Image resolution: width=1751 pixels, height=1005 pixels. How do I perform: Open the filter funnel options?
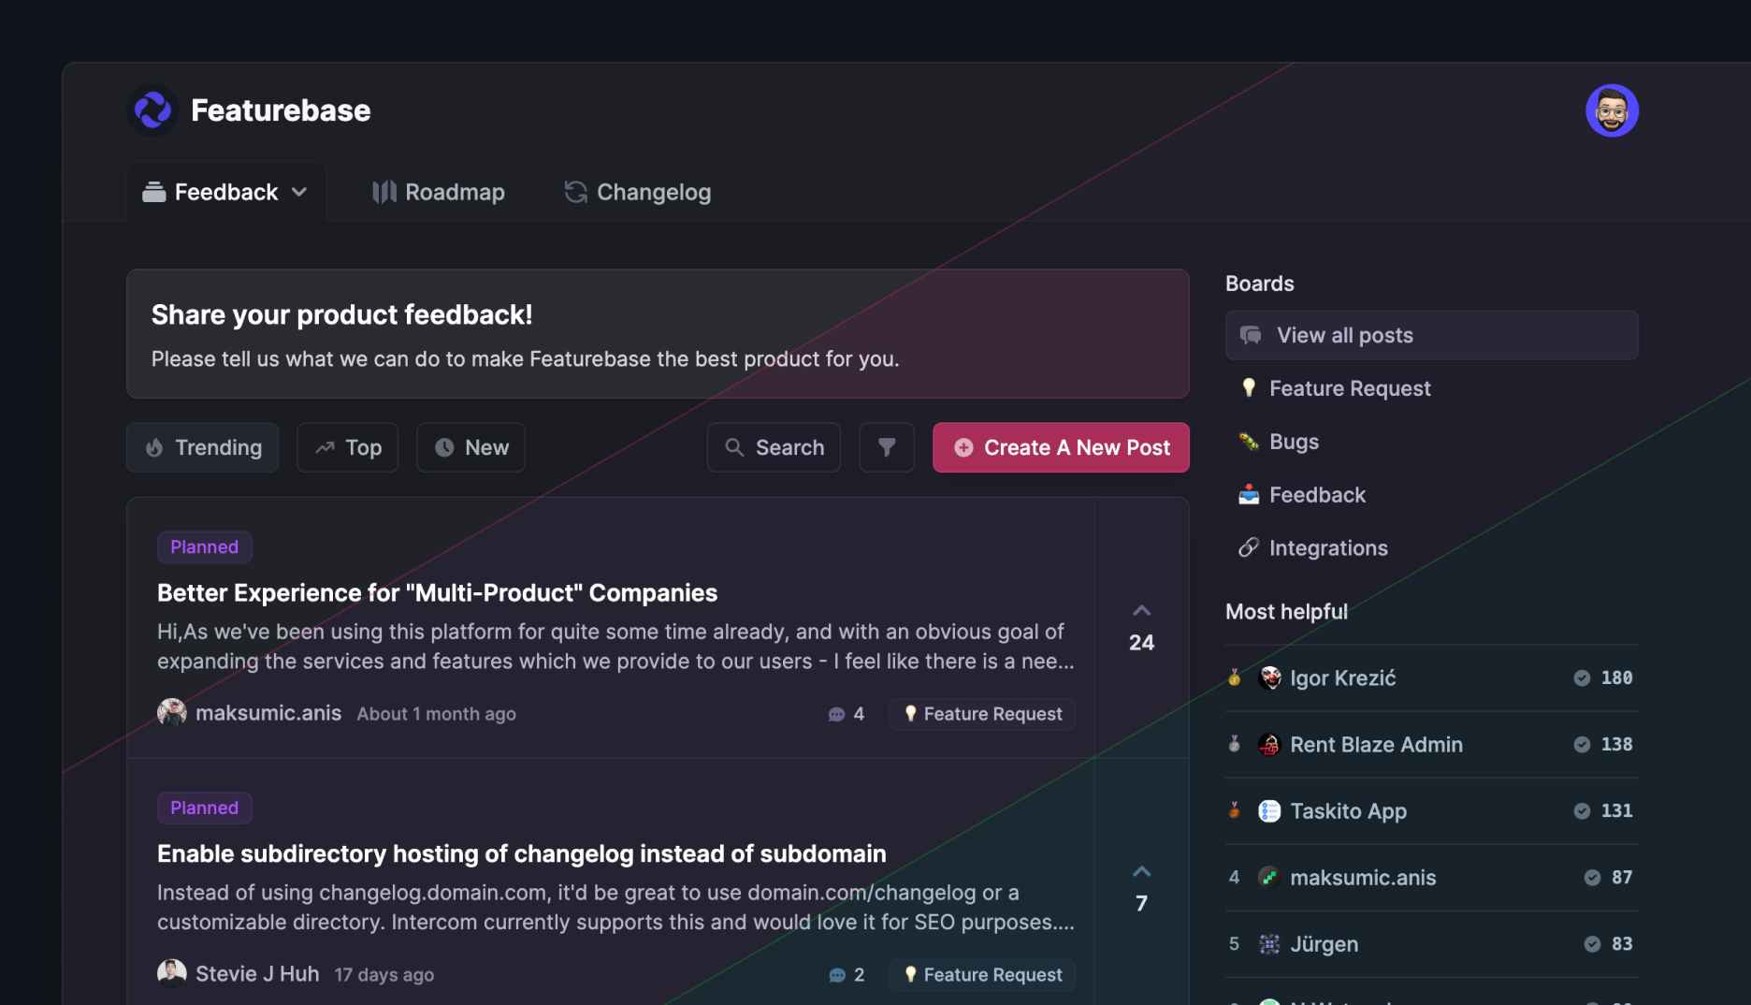pyautogui.click(x=887, y=447)
